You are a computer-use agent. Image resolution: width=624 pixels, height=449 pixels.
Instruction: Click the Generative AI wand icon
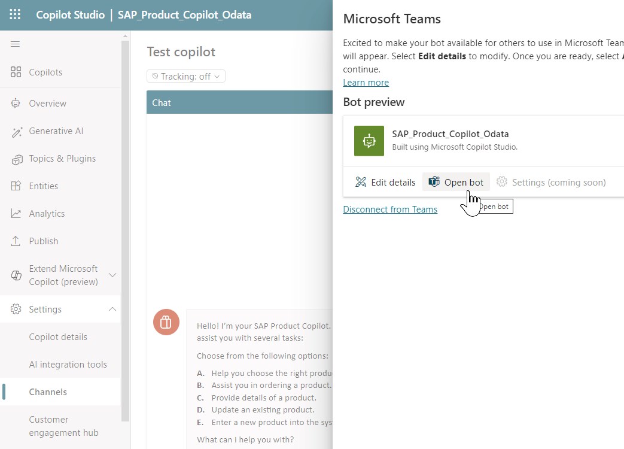(16, 131)
